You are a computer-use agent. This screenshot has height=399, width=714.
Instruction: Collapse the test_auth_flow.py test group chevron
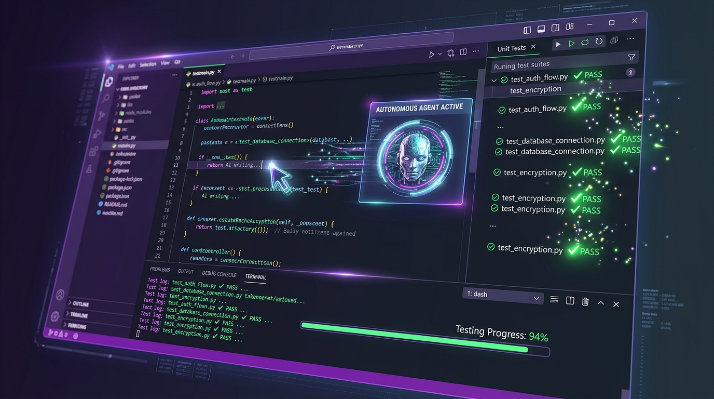494,81
